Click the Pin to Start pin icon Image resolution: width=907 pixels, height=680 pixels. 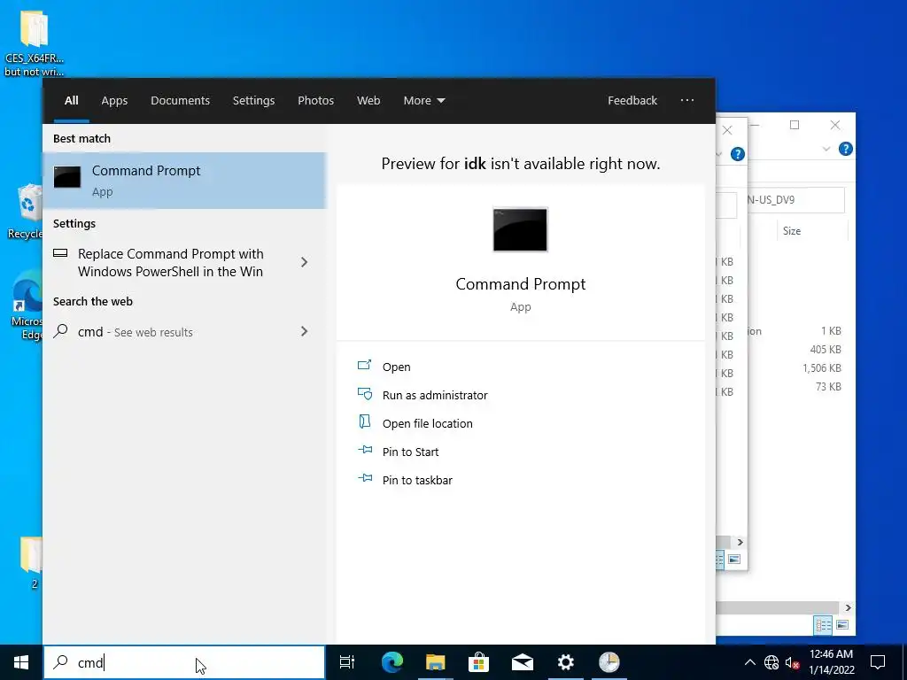pyautogui.click(x=364, y=450)
